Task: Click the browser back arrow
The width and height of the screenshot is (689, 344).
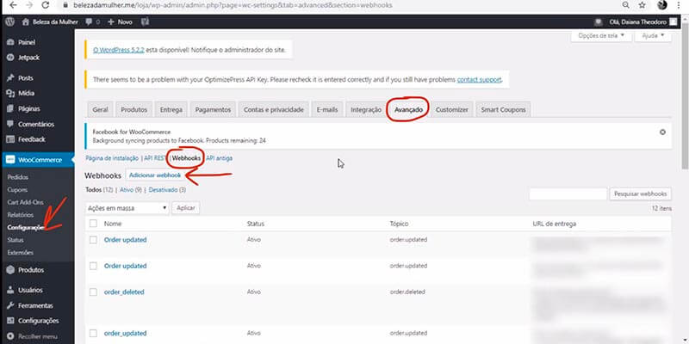Action: (x=13, y=5)
